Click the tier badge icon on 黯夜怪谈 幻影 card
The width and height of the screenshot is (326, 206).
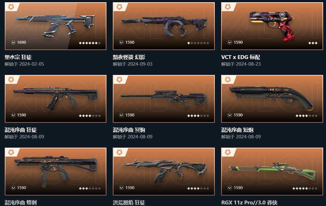(x=119, y=7)
